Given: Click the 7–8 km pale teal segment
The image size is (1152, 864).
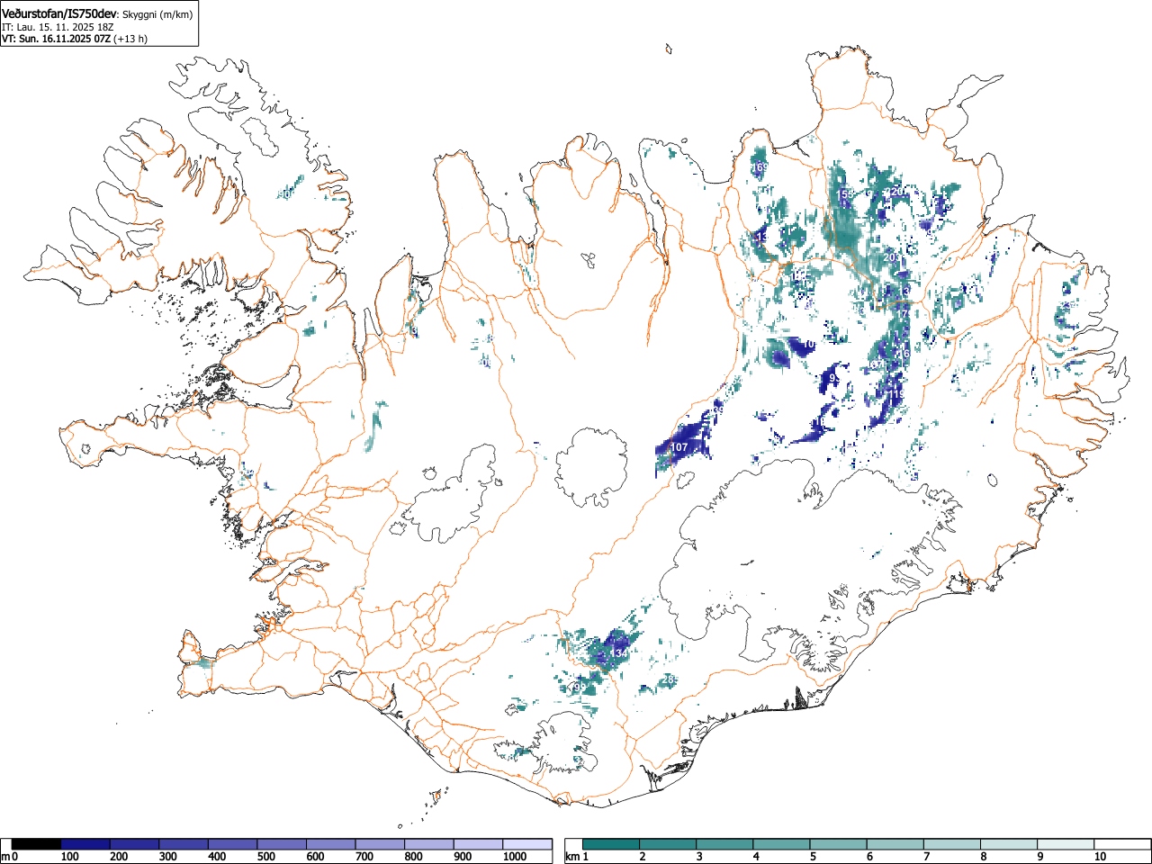Looking at the screenshot, I should pos(951,844).
